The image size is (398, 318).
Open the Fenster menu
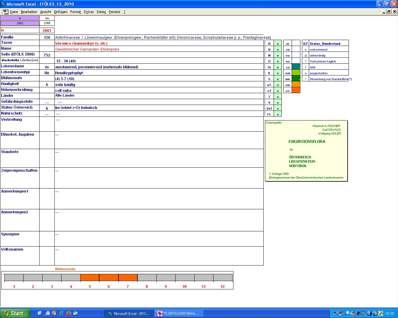(115, 12)
